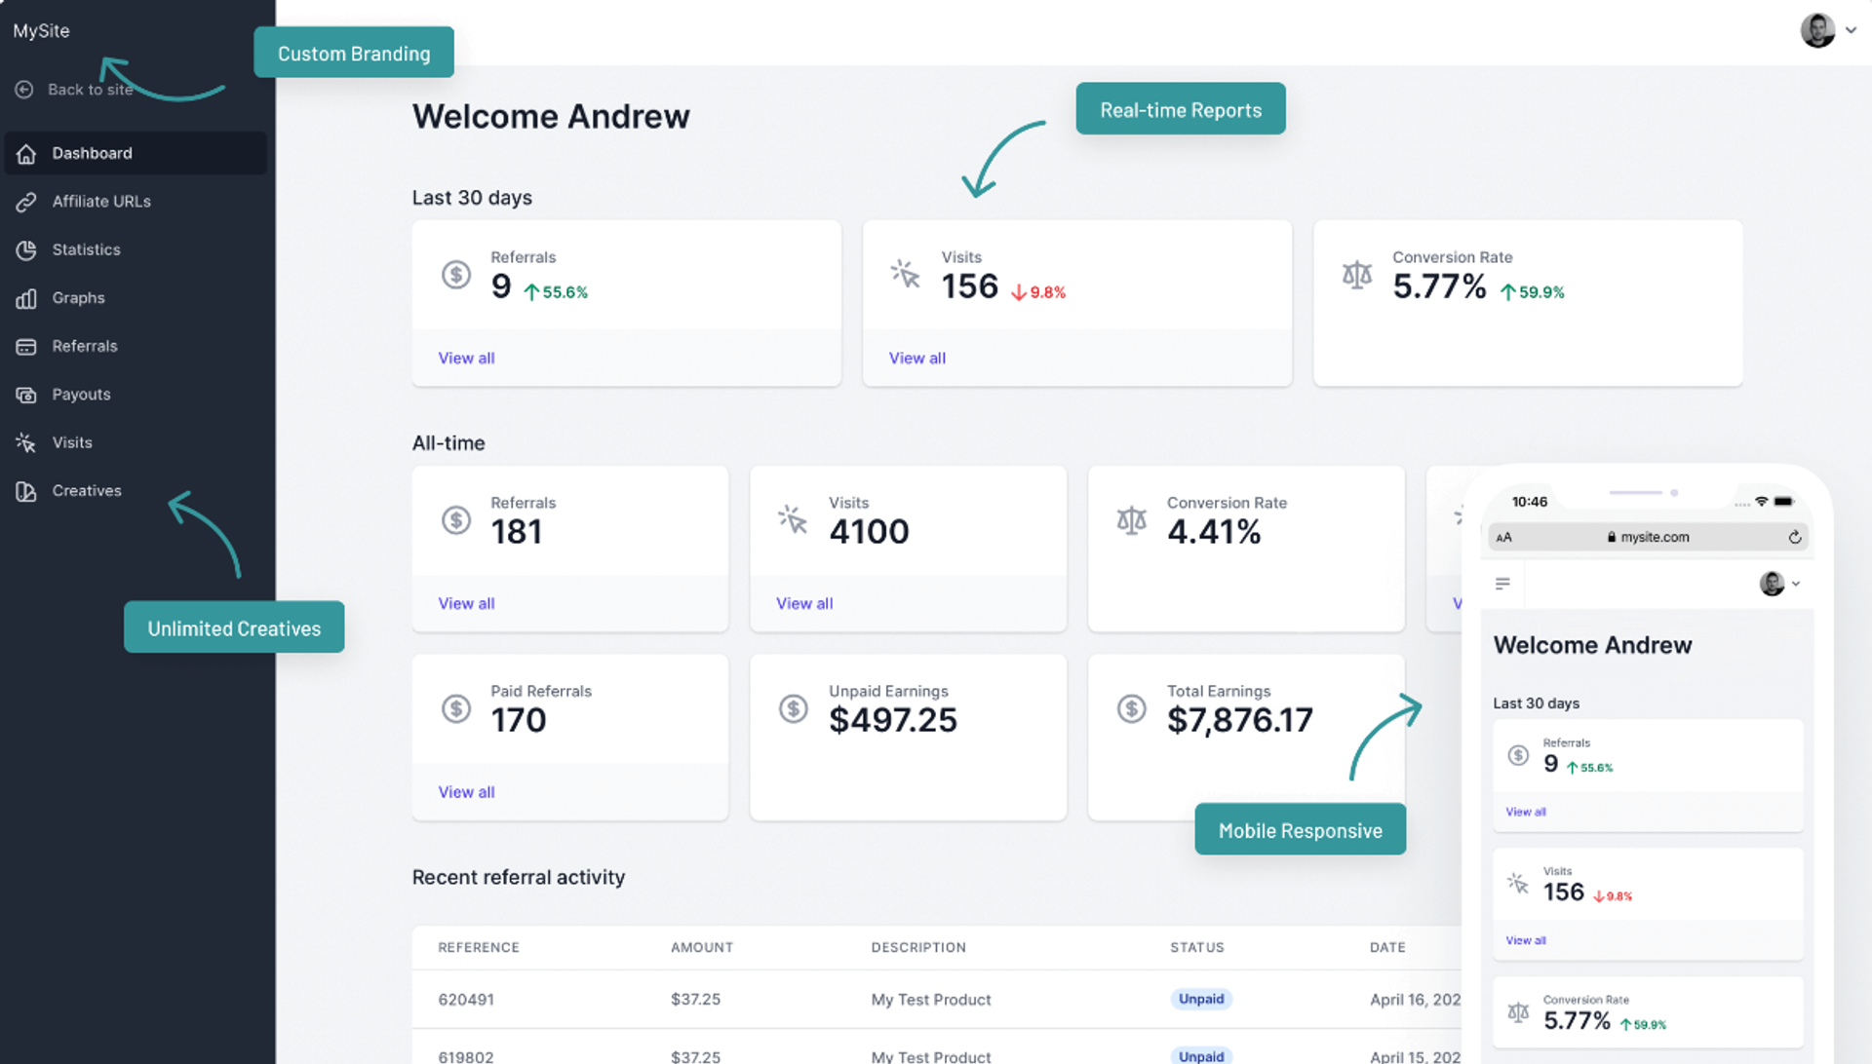This screenshot has height=1064, width=1872.
Task: Open Affiliate URLs via the chain link icon
Action: tap(26, 202)
